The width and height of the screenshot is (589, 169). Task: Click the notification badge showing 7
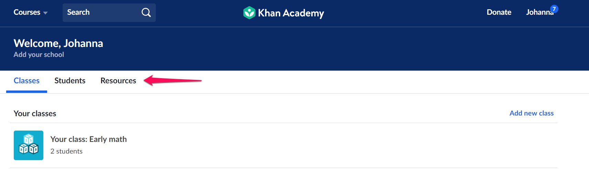554,9
